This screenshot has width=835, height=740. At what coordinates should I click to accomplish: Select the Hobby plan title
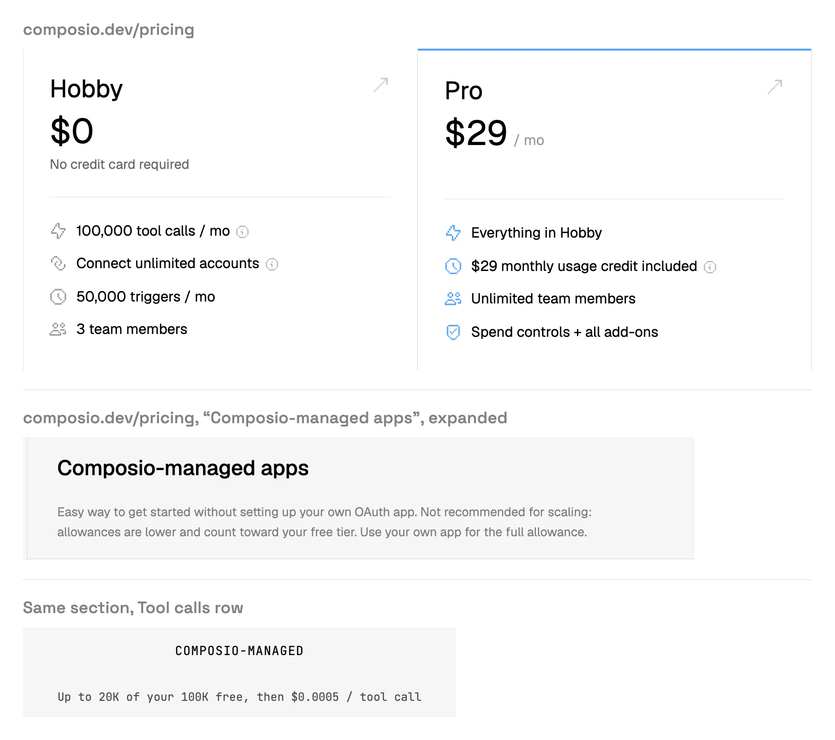tap(86, 89)
